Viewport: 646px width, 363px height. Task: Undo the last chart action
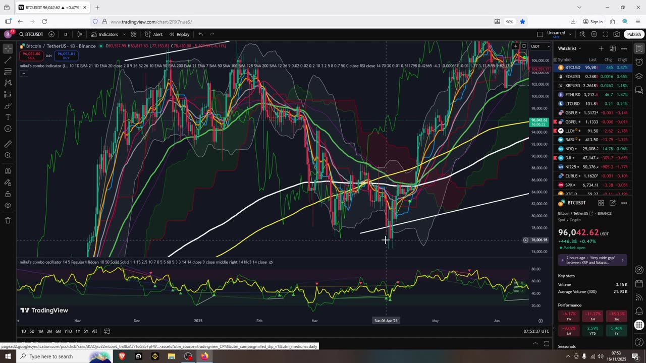tap(200, 34)
